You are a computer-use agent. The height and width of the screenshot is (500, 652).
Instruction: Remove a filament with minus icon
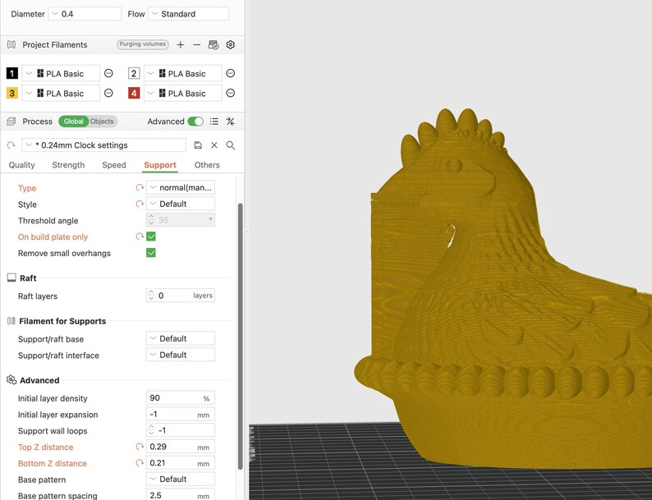pyautogui.click(x=197, y=45)
